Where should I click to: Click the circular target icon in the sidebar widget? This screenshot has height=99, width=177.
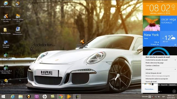[174, 91]
